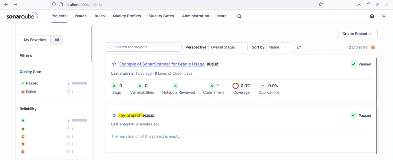Go to Quality Gates tab

click(x=161, y=16)
